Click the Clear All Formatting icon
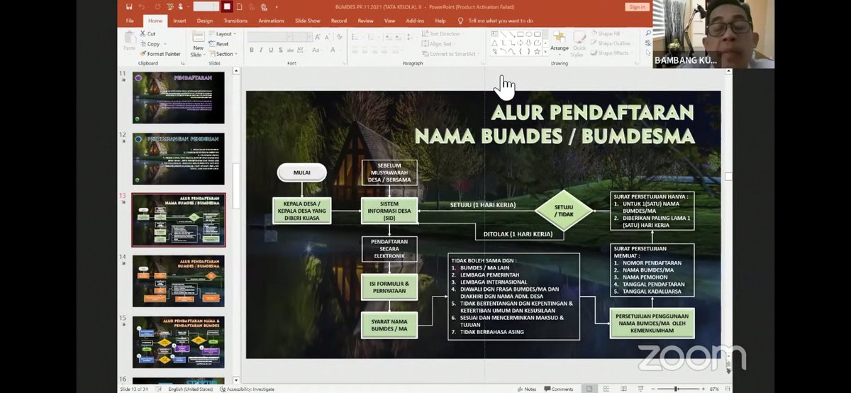The height and width of the screenshot is (393, 851). point(339,37)
